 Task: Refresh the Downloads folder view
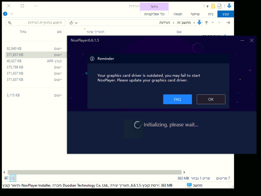click(x=71, y=23)
